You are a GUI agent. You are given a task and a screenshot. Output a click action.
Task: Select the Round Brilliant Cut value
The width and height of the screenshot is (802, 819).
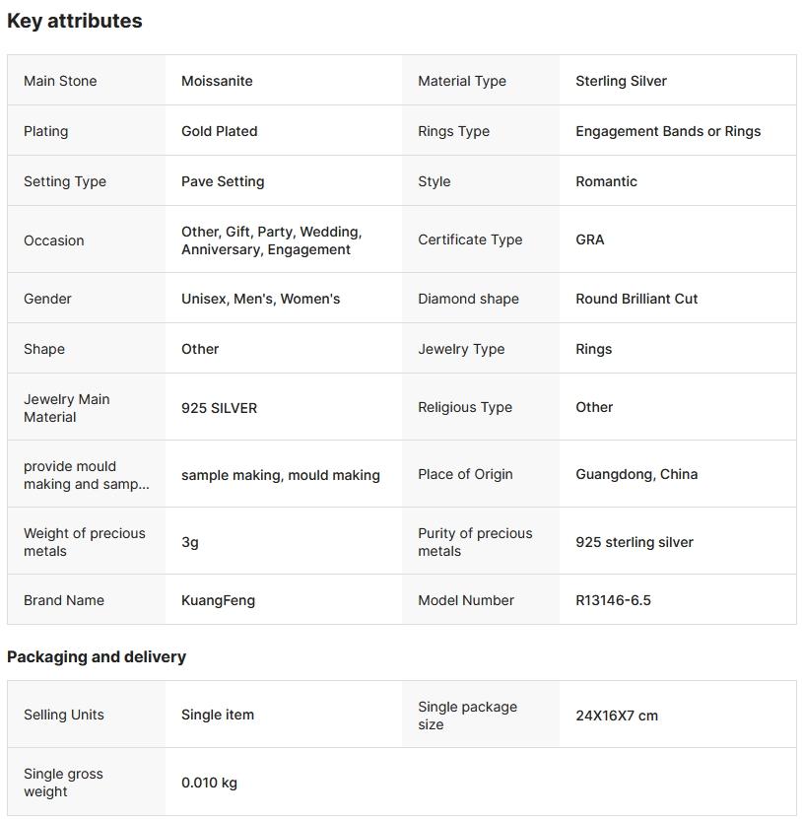636,299
